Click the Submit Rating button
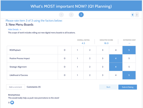Image resolution: width=143 pixels, height=108 pixels. click(128, 87)
